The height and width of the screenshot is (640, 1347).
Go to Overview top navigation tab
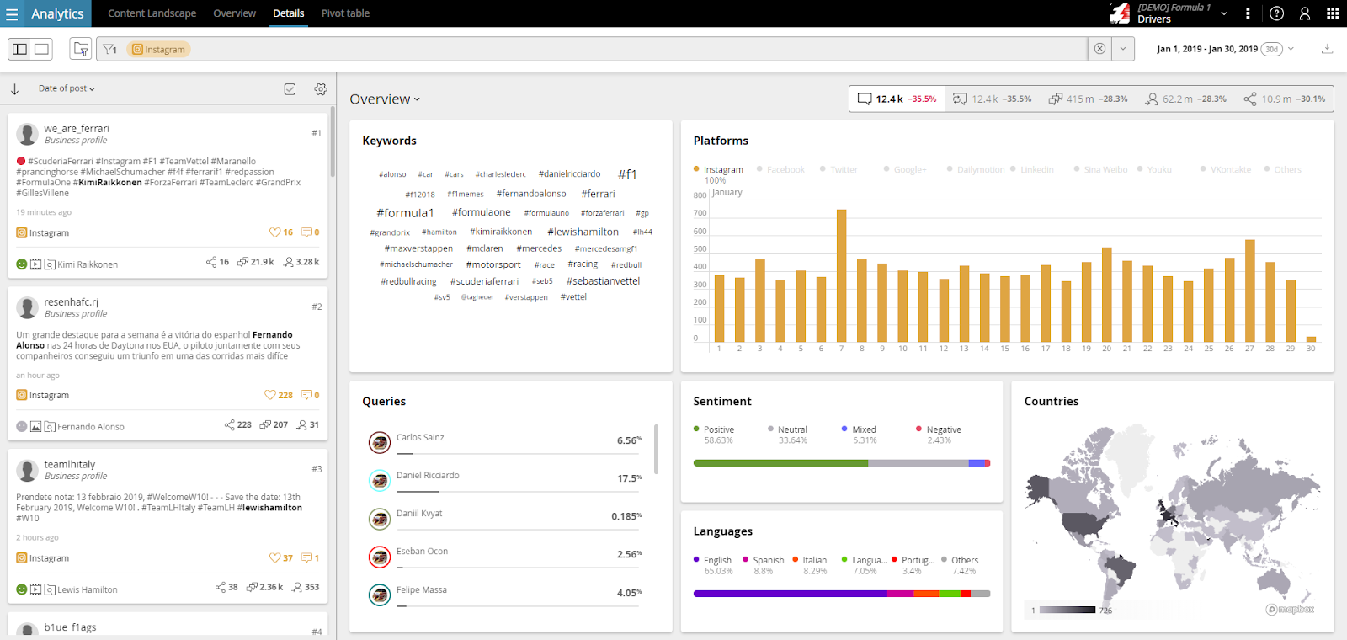tap(234, 13)
